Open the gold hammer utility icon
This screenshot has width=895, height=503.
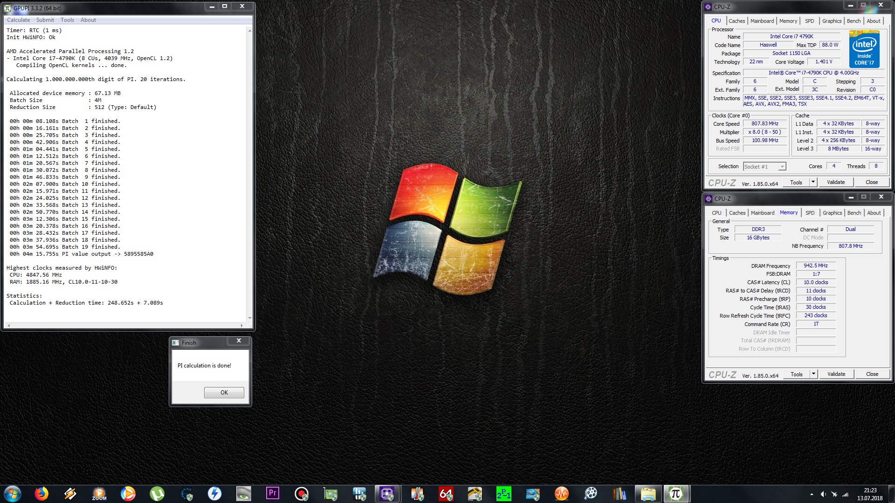click(475, 494)
